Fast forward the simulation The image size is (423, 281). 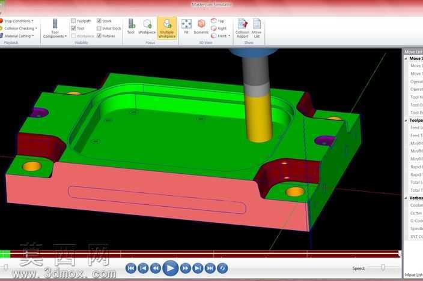(x=185, y=268)
